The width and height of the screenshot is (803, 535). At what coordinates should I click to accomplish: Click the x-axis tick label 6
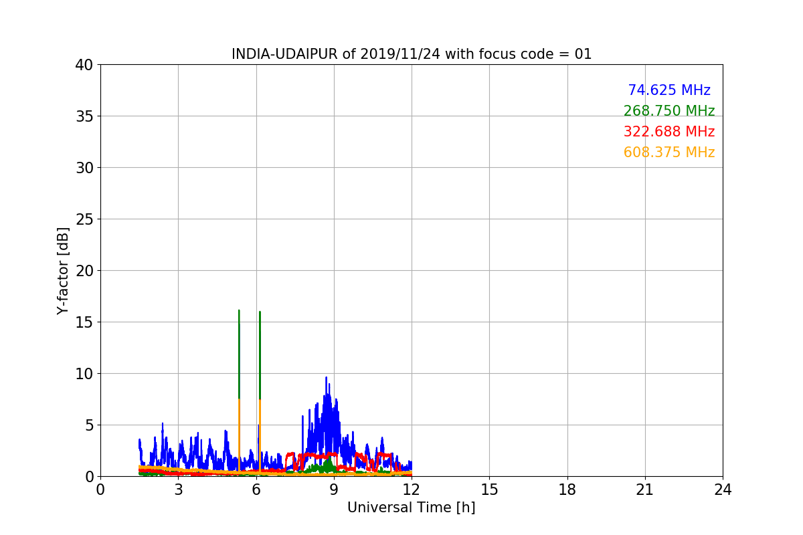[x=256, y=490]
